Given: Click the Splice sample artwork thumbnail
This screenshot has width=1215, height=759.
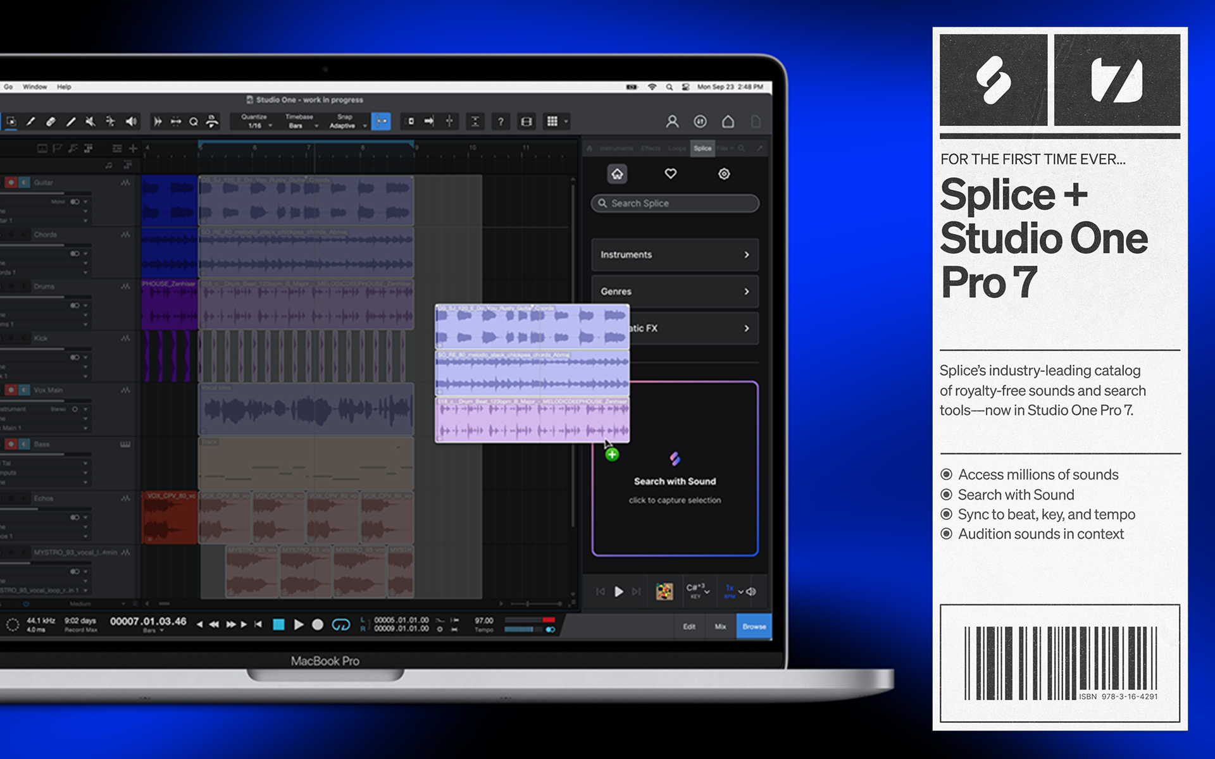Looking at the screenshot, I should pos(664,591).
